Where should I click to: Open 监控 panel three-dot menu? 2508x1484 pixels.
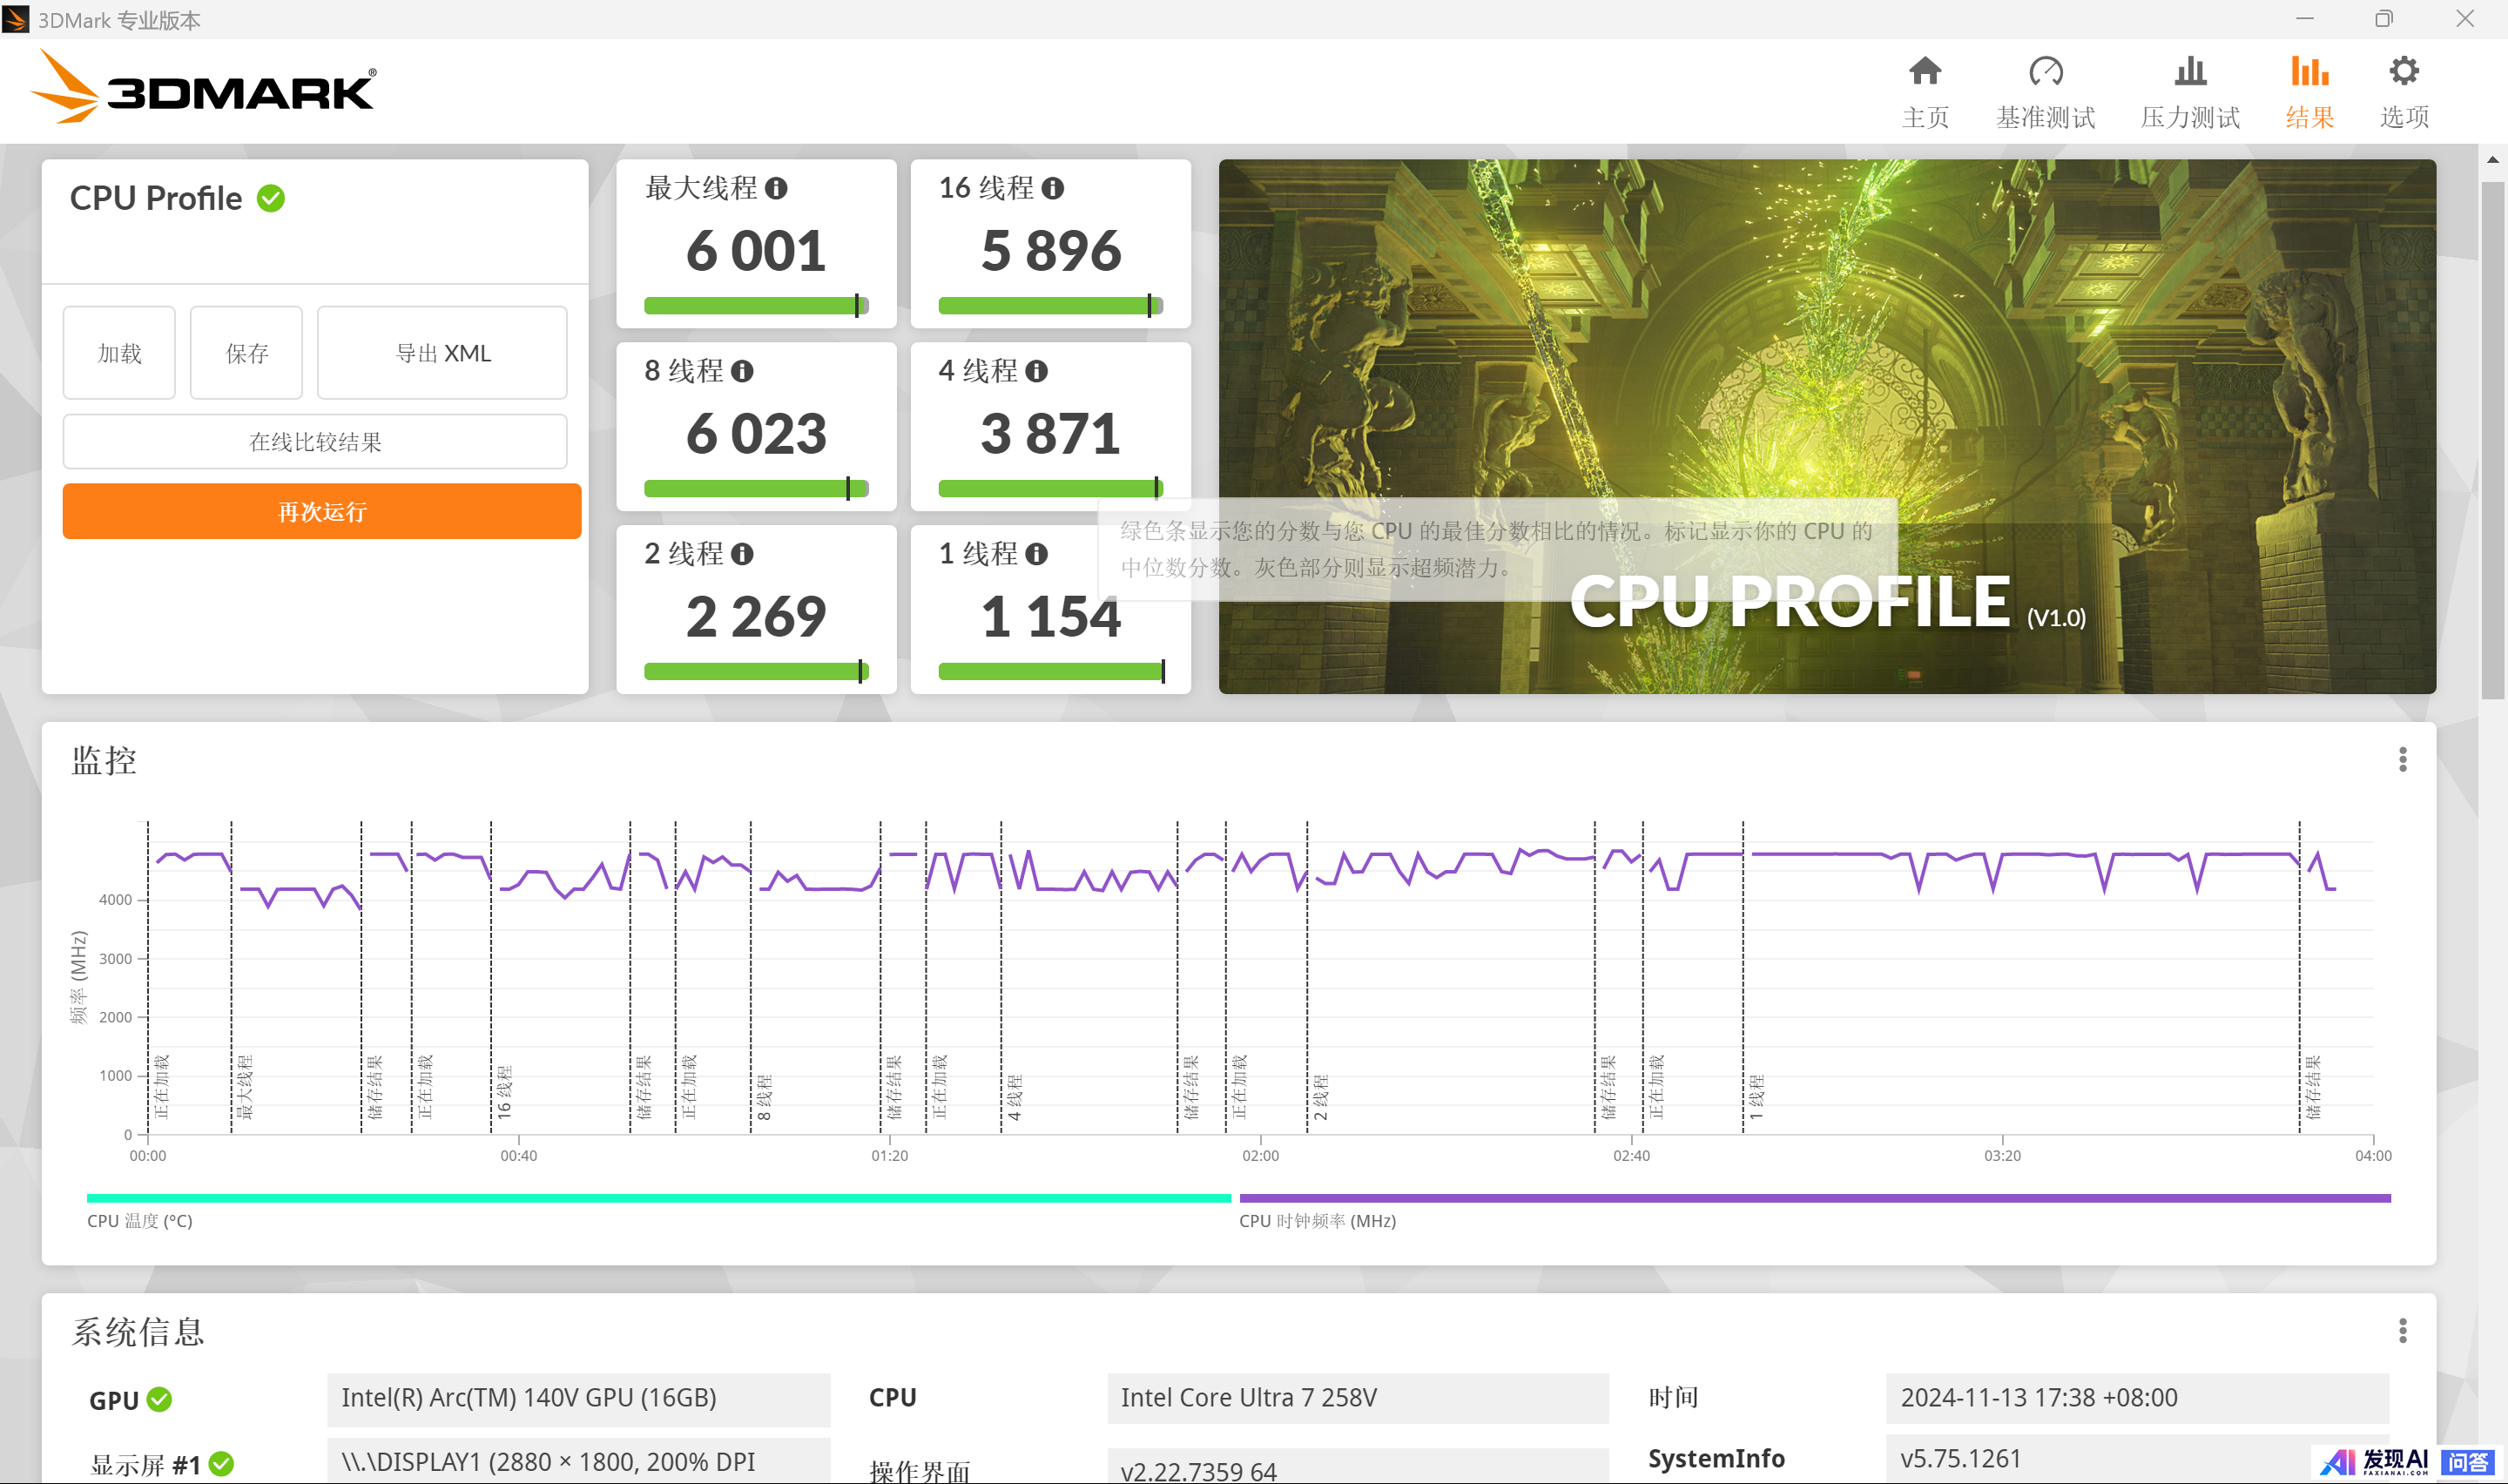pos(2402,760)
